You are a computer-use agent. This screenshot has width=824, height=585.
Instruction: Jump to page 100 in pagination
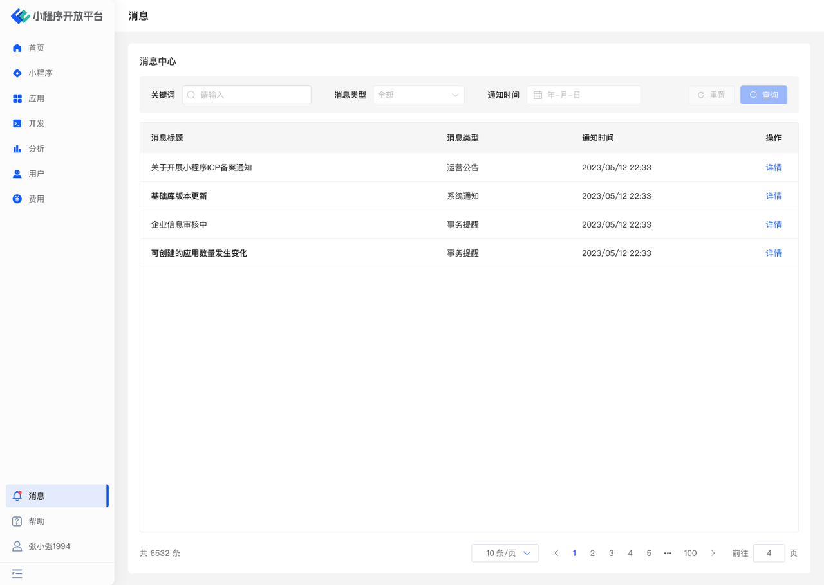pyautogui.click(x=690, y=553)
